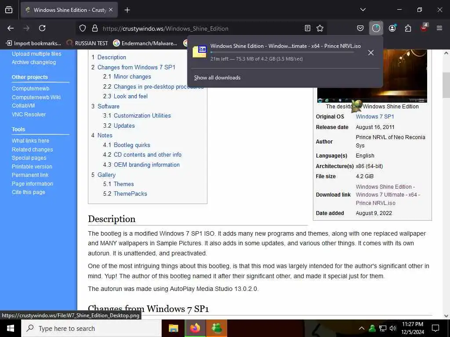Toggle Reader View icon
This screenshot has width=450, height=337.
pyautogui.click(x=307, y=28)
